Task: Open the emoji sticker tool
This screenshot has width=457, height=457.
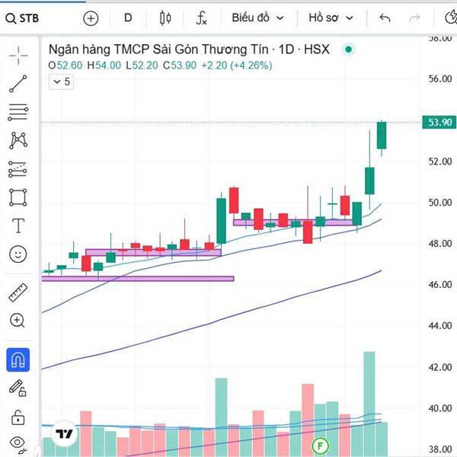Action: [18, 254]
